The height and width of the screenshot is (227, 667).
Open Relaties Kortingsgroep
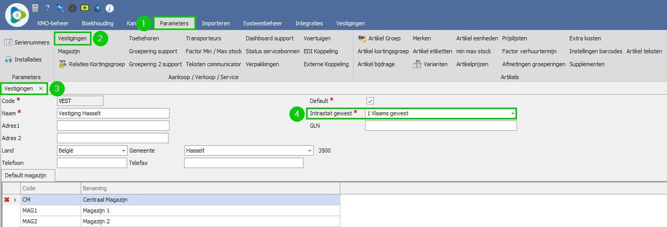tap(92, 64)
